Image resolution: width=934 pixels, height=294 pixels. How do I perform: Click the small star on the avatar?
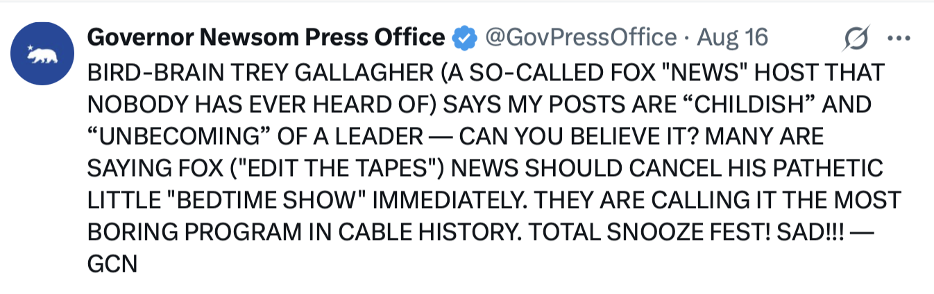click(31, 48)
